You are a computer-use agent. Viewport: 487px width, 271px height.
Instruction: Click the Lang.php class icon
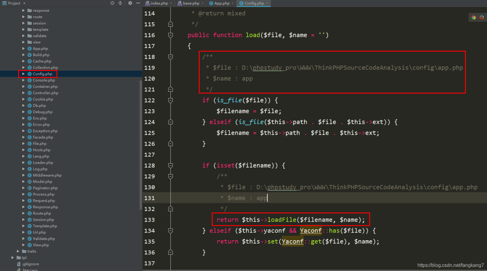pyautogui.click(x=30, y=156)
